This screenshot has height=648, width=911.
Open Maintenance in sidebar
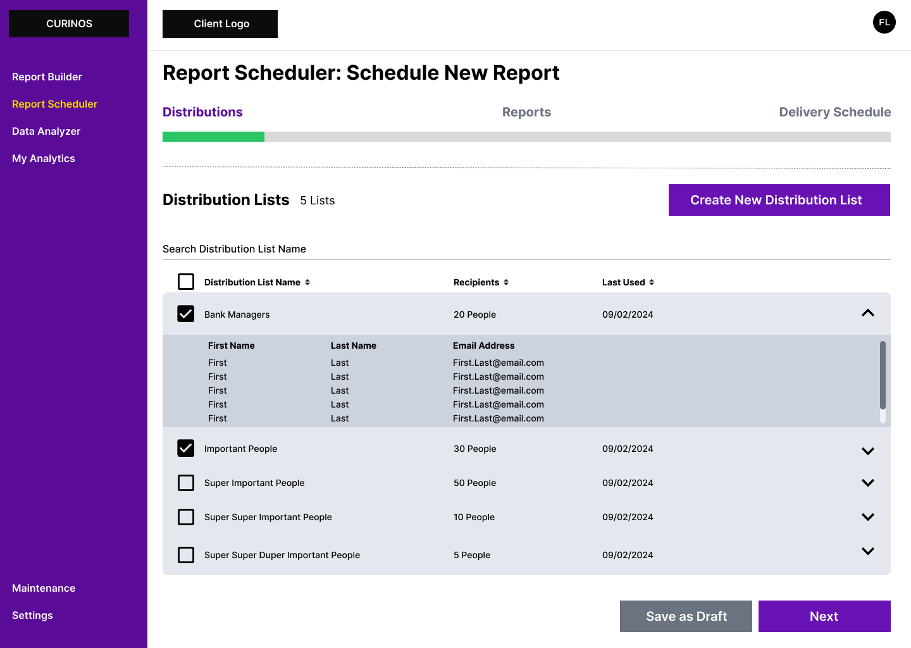click(44, 588)
